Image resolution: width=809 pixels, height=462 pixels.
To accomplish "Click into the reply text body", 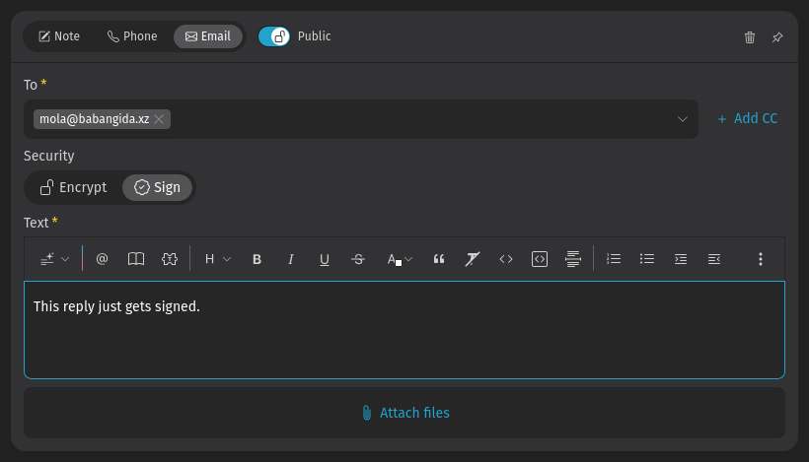I will pyautogui.click(x=404, y=330).
